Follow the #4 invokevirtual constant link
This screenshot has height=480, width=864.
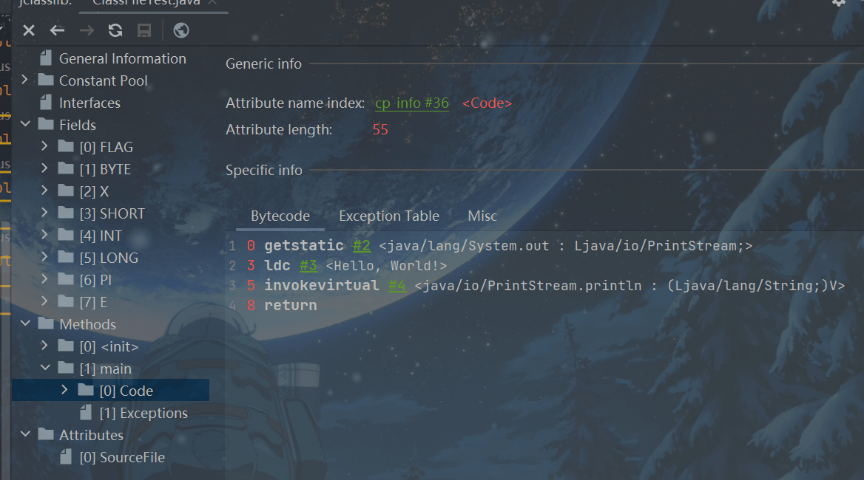[x=396, y=286]
